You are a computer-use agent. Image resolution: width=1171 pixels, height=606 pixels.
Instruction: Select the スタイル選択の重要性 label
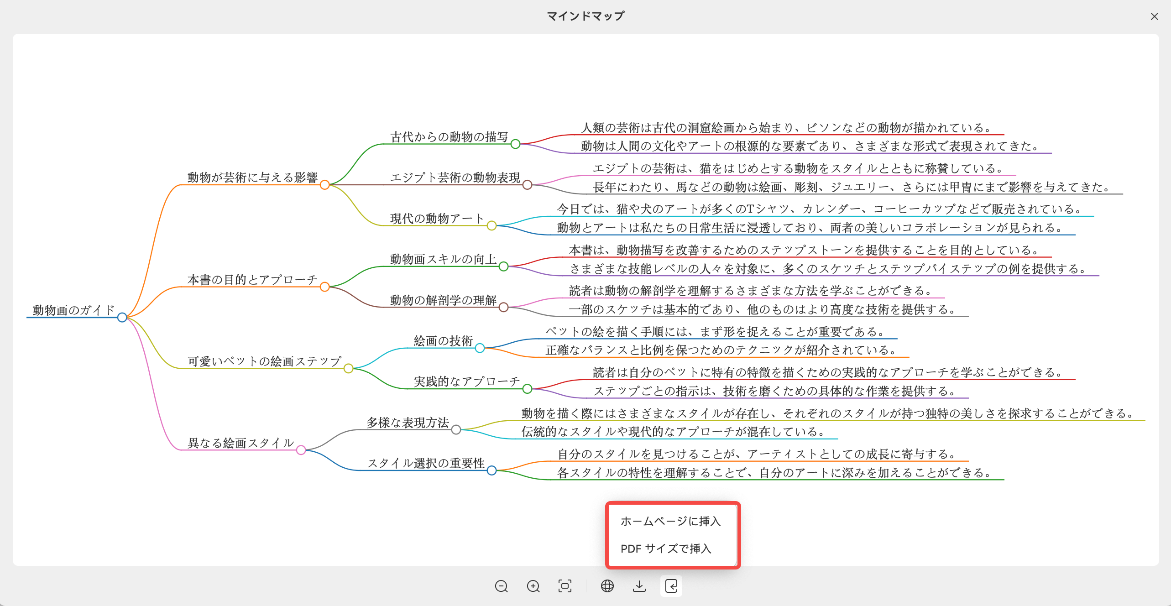pos(425,463)
